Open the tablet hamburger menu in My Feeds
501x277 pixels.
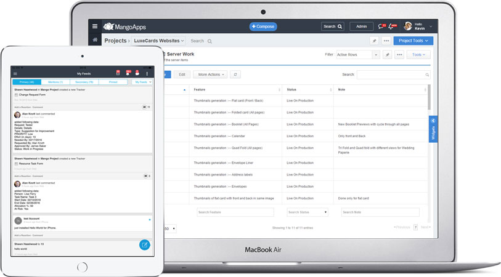pos(15,74)
